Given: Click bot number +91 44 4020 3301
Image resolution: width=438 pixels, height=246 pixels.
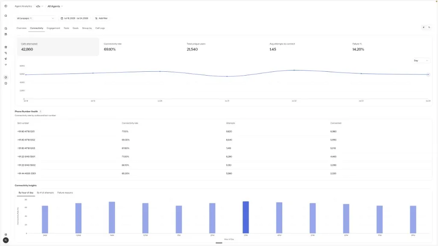Looking at the screenshot, I should pyautogui.click(x=27, y=173).
